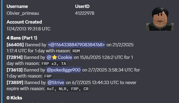Click the 0 Kicks heading
The height and width of the screenshot is (103, 179).
coord(14,98)
